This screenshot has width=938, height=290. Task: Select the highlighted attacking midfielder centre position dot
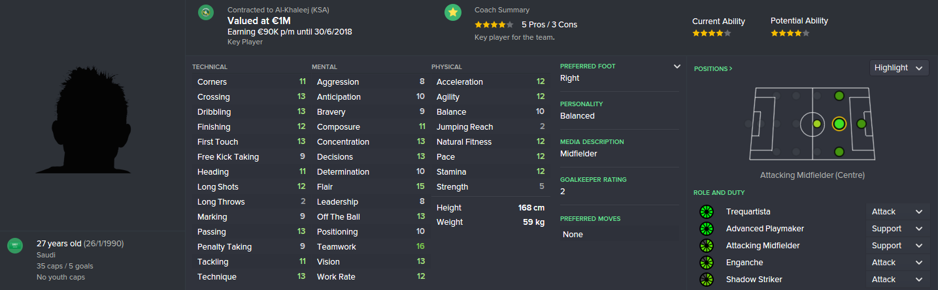[x=839, y=124]
